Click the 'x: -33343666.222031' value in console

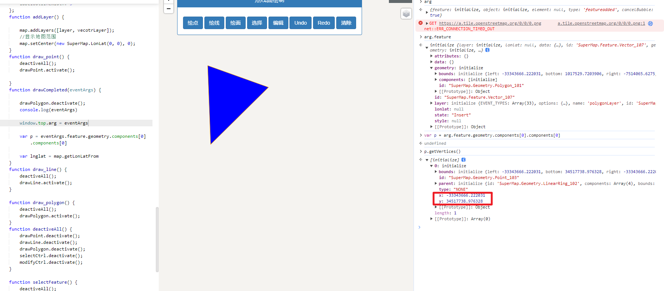pyautogui.click(x=462, y=195)
